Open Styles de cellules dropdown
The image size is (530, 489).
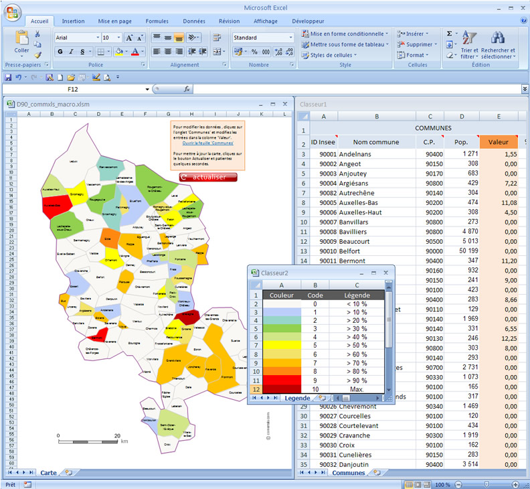(329, 55)
